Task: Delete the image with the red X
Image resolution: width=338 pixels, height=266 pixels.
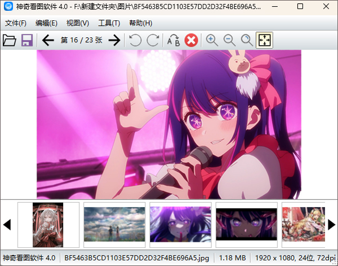Action: coord(191,40)
